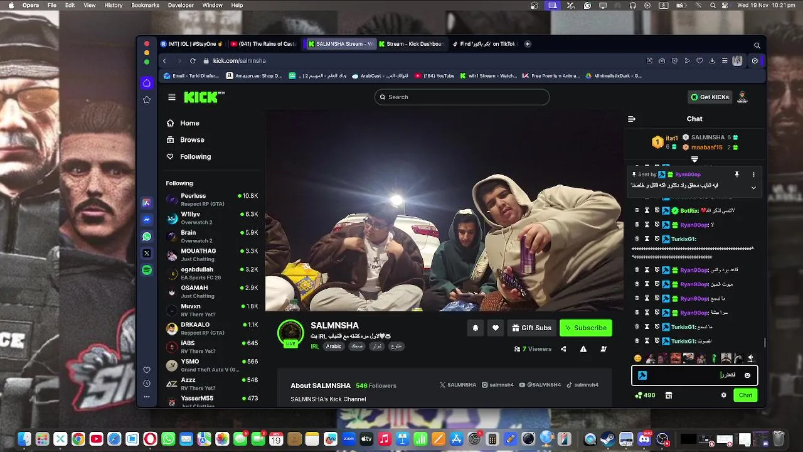Open Opera sidebar Aria AI icon
Viewport: 803px width, 452px height.
click(147, 203)
